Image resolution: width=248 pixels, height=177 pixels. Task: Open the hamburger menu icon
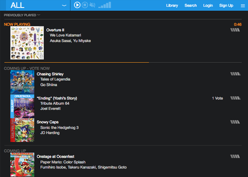point(243,6)
